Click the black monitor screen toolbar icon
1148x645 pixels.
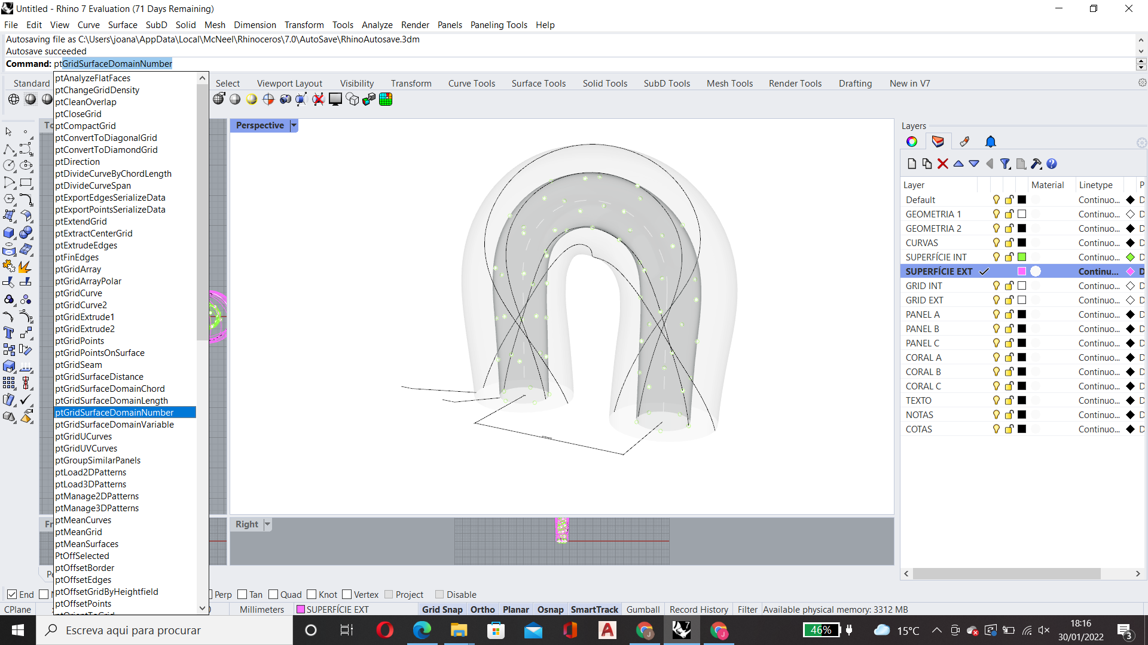(x=335, y=99)
